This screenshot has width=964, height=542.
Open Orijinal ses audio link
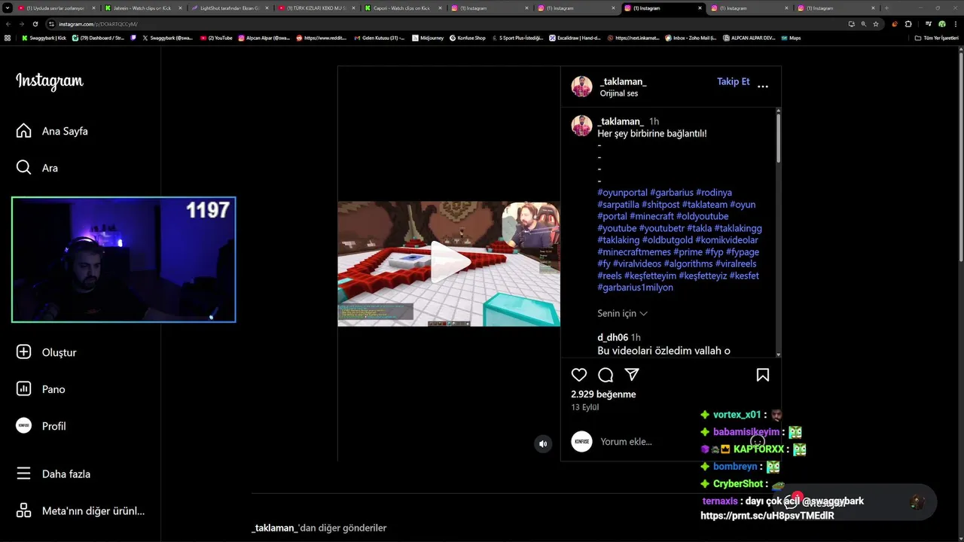coord(618,93)
